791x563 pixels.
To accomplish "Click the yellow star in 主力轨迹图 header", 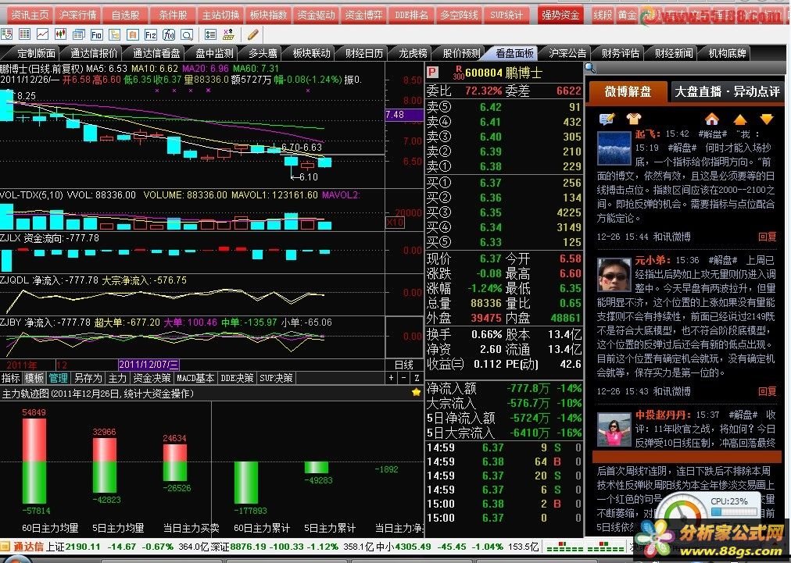I will click(416, 392).
